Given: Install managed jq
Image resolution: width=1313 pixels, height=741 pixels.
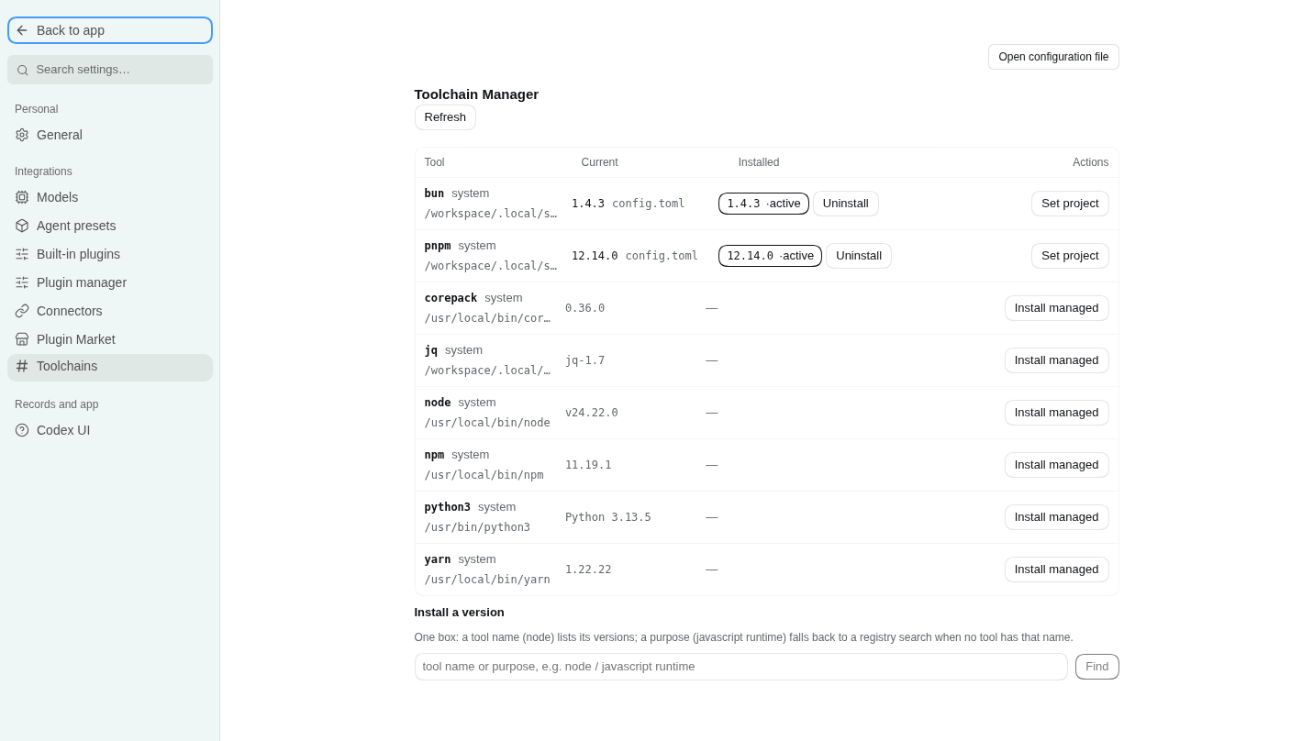Looking at the screenshot, I should tap(1057, 360).
